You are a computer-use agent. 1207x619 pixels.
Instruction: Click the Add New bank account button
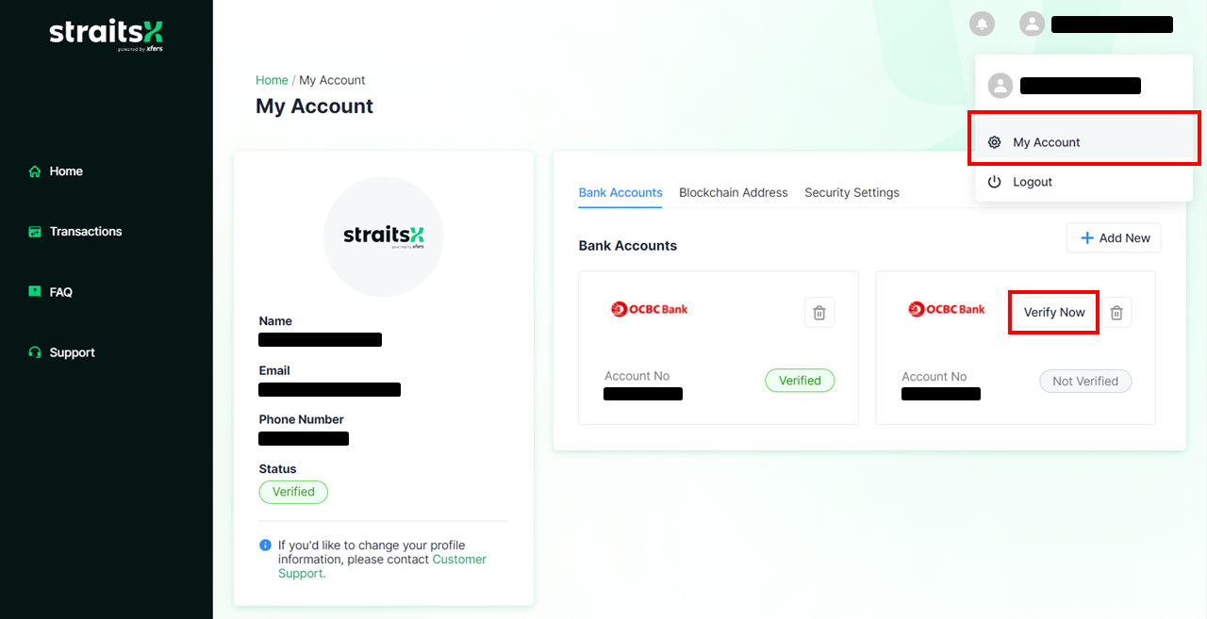(1114, 238)
